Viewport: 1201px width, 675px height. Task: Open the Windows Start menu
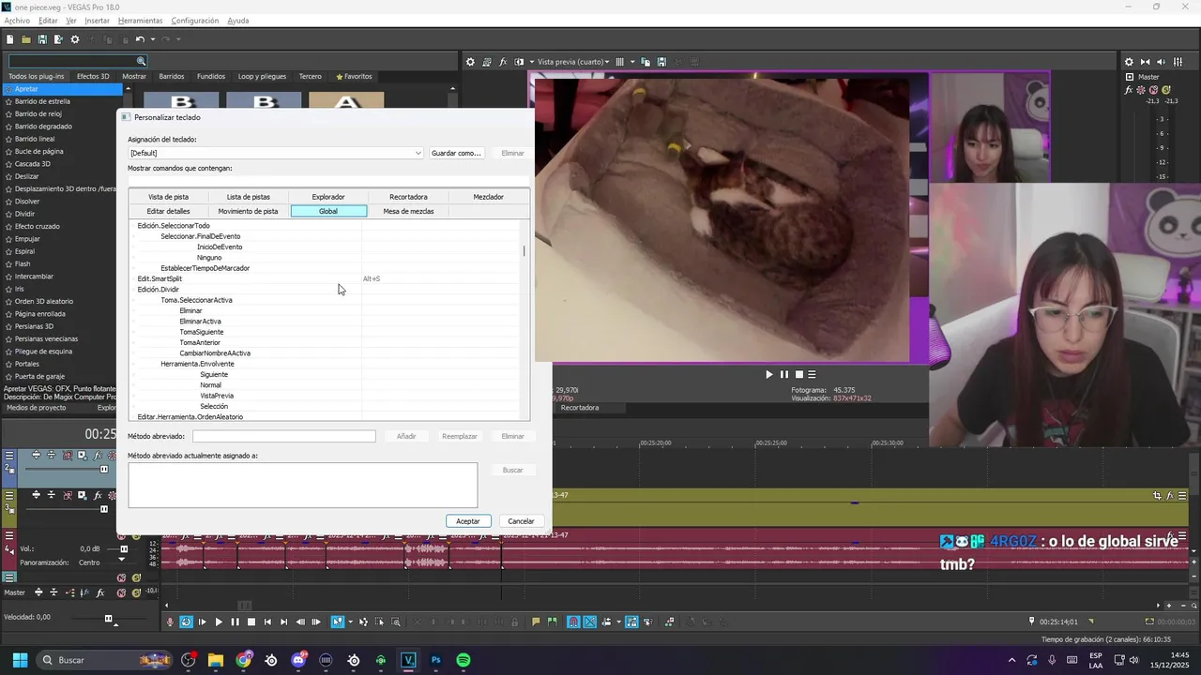click(x=20, y=660)
